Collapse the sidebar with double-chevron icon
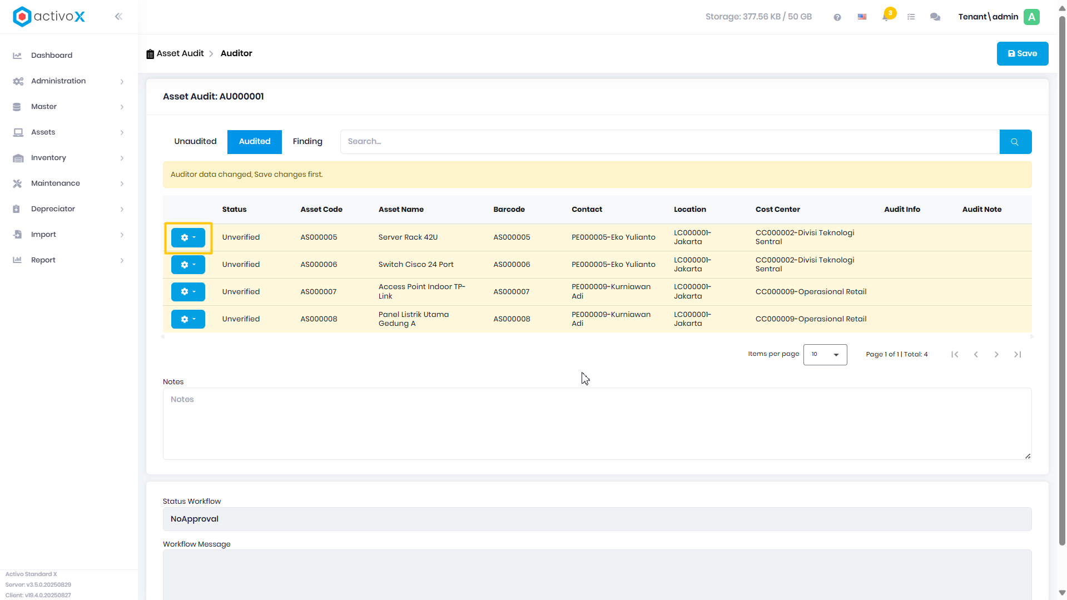 118,17
